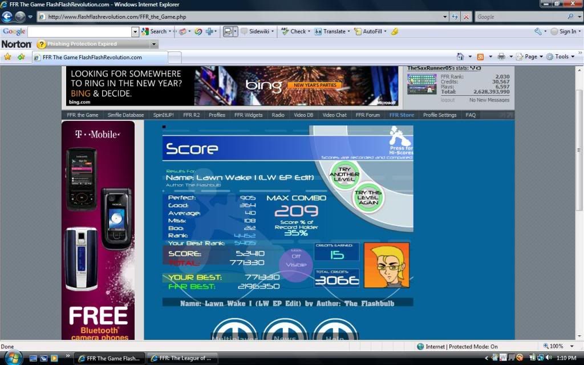Click the Home icon in command bar
This screenshot has width=584, height=365.
coord(460,56)
